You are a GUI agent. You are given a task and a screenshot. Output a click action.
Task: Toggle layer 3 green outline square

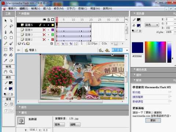(53, 34)
